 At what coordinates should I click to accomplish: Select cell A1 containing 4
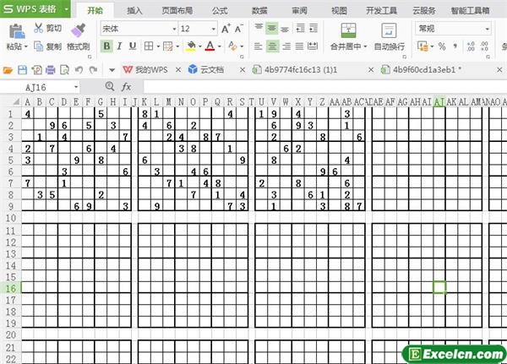click(28, 114)
